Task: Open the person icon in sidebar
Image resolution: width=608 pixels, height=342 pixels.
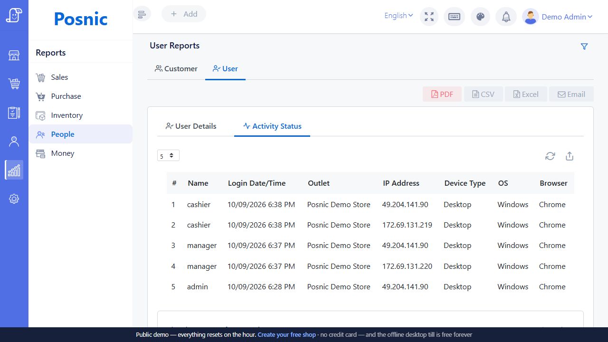Action: pyautogui.click(x=14, y=141)
